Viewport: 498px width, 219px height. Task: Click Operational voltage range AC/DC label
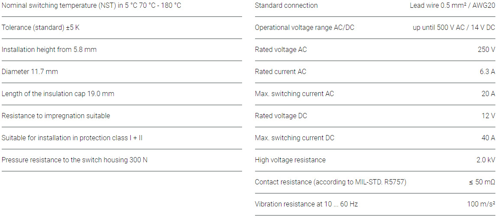(x=304, y=28)
